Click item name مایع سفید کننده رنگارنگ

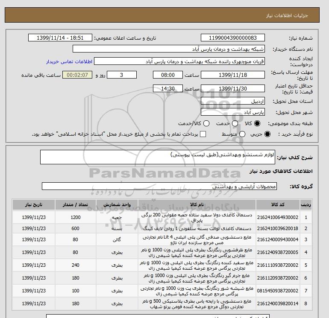[x=197, y=265]
